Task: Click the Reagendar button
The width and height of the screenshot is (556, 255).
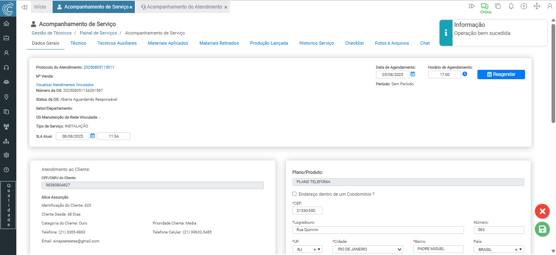Action: pos(501,74)
